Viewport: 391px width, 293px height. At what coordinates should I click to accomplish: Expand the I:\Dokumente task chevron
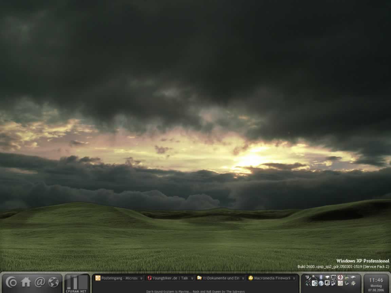[243, 278]
